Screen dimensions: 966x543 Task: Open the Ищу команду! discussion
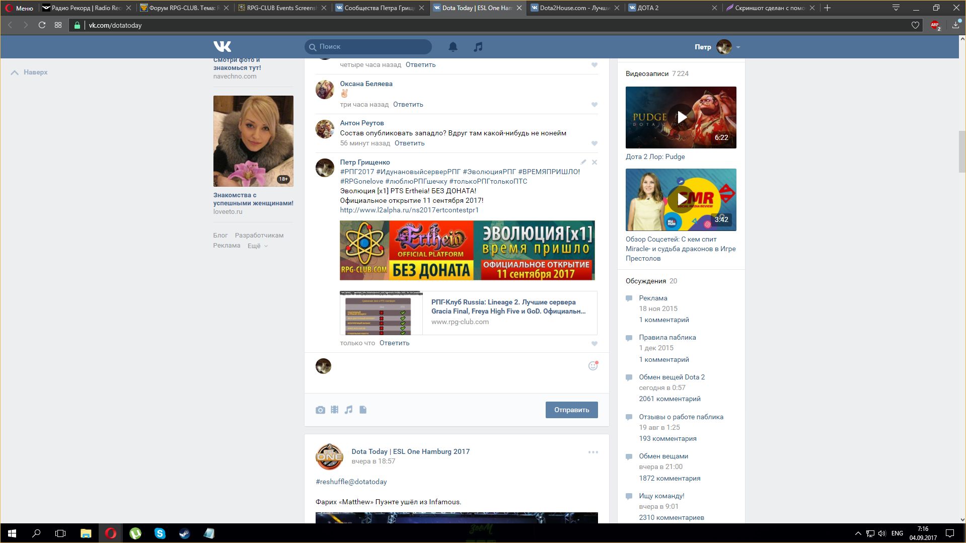[x=661, y=496]
